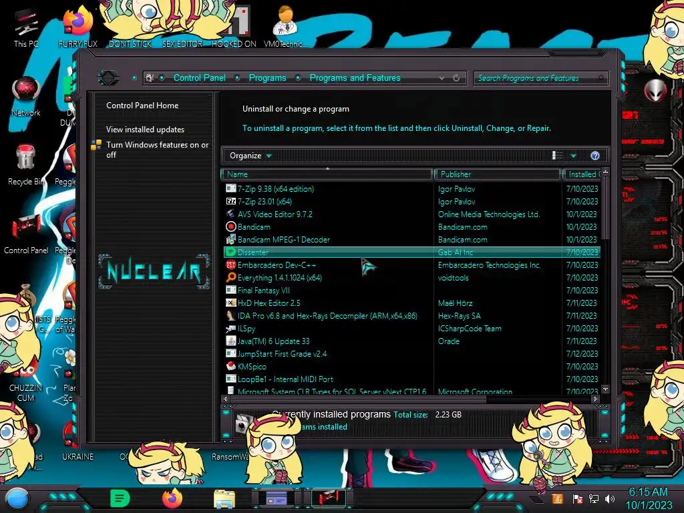The image size is (684, 513).
Task: Click the Everything search magnifier icon
Action: [x=230, y=277]
